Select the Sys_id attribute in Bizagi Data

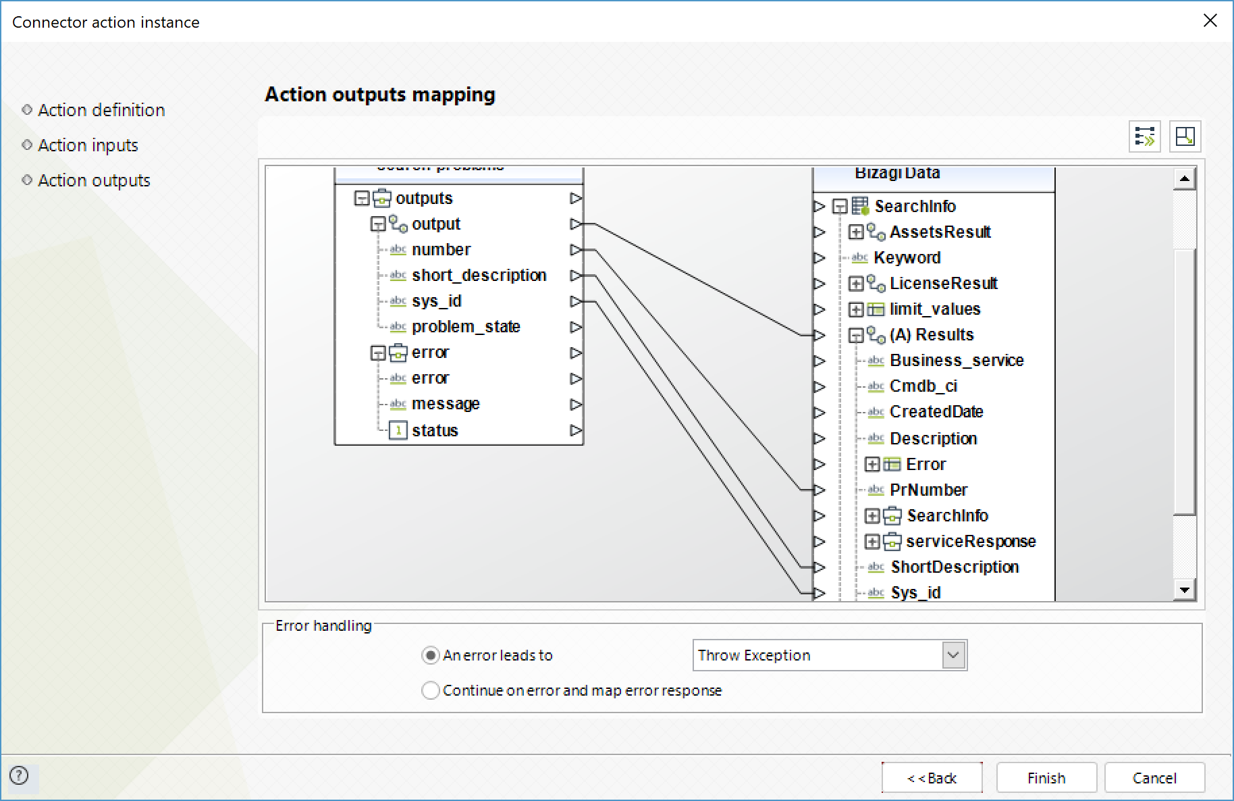[x=915, y=593]
